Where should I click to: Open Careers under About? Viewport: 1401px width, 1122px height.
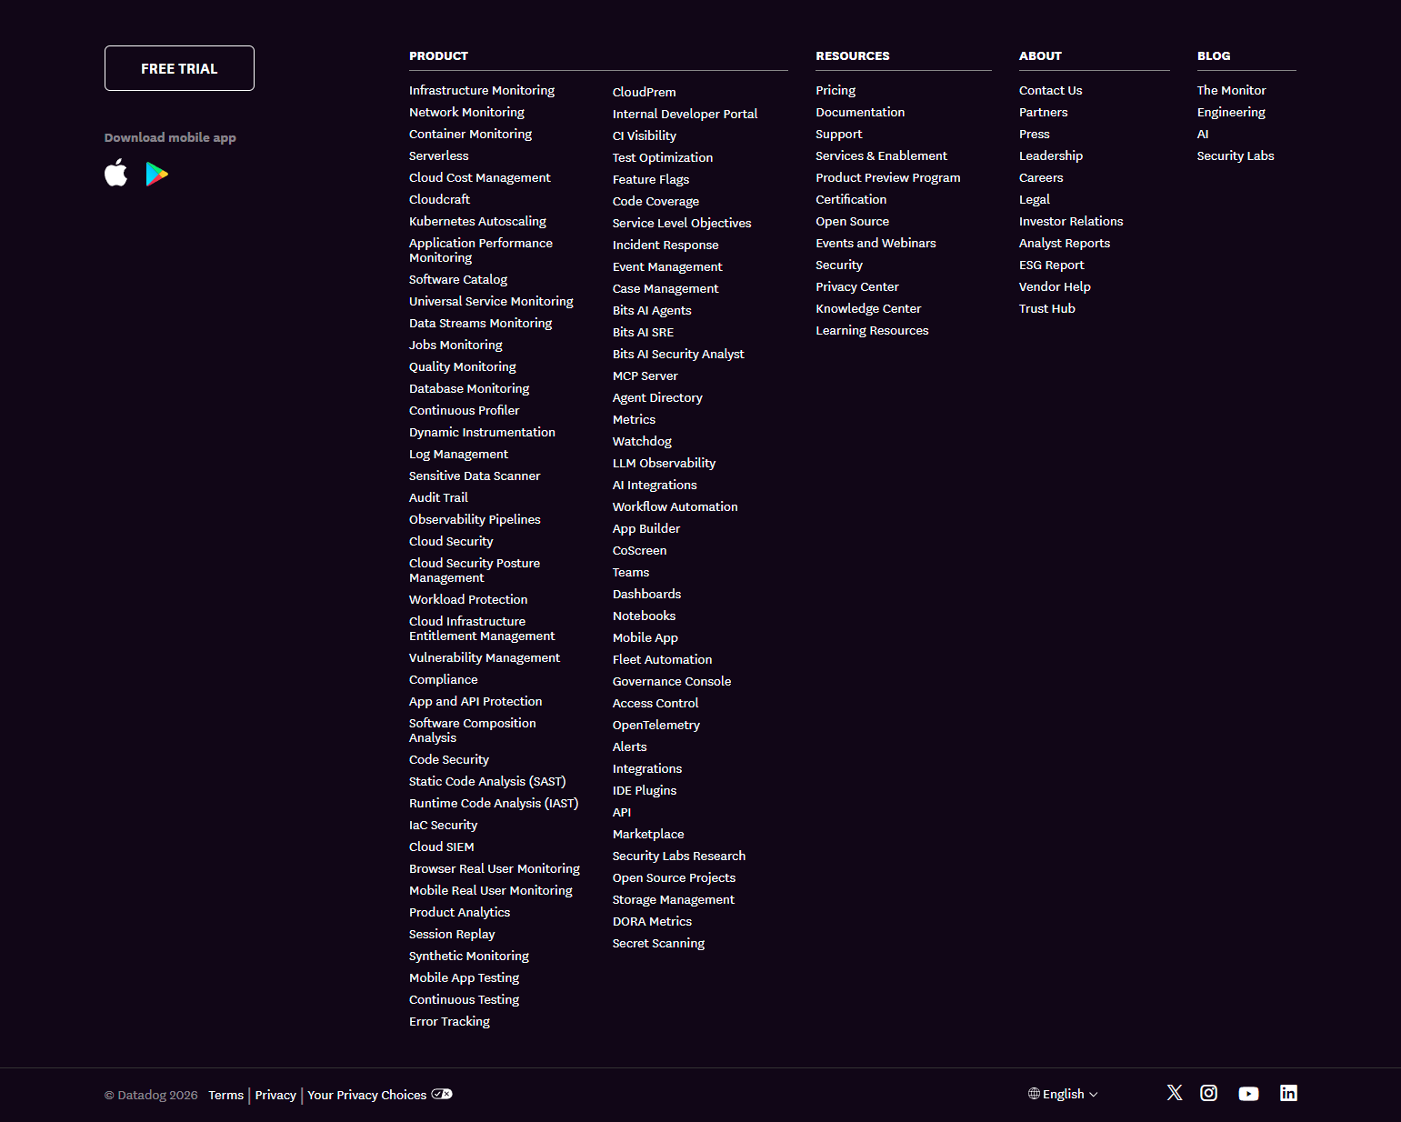point(1040,177)
